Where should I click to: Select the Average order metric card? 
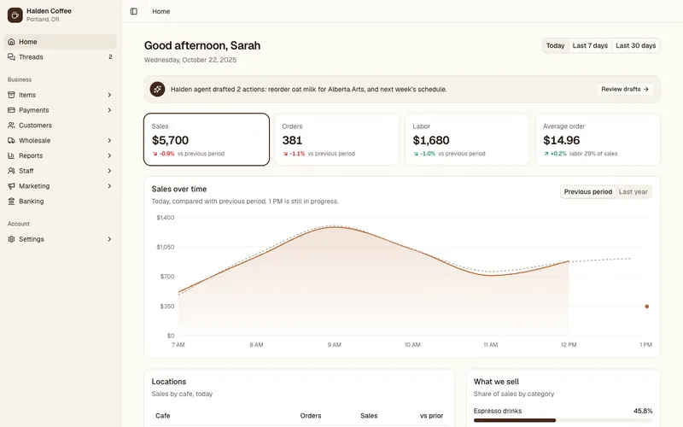click(598, 139)
